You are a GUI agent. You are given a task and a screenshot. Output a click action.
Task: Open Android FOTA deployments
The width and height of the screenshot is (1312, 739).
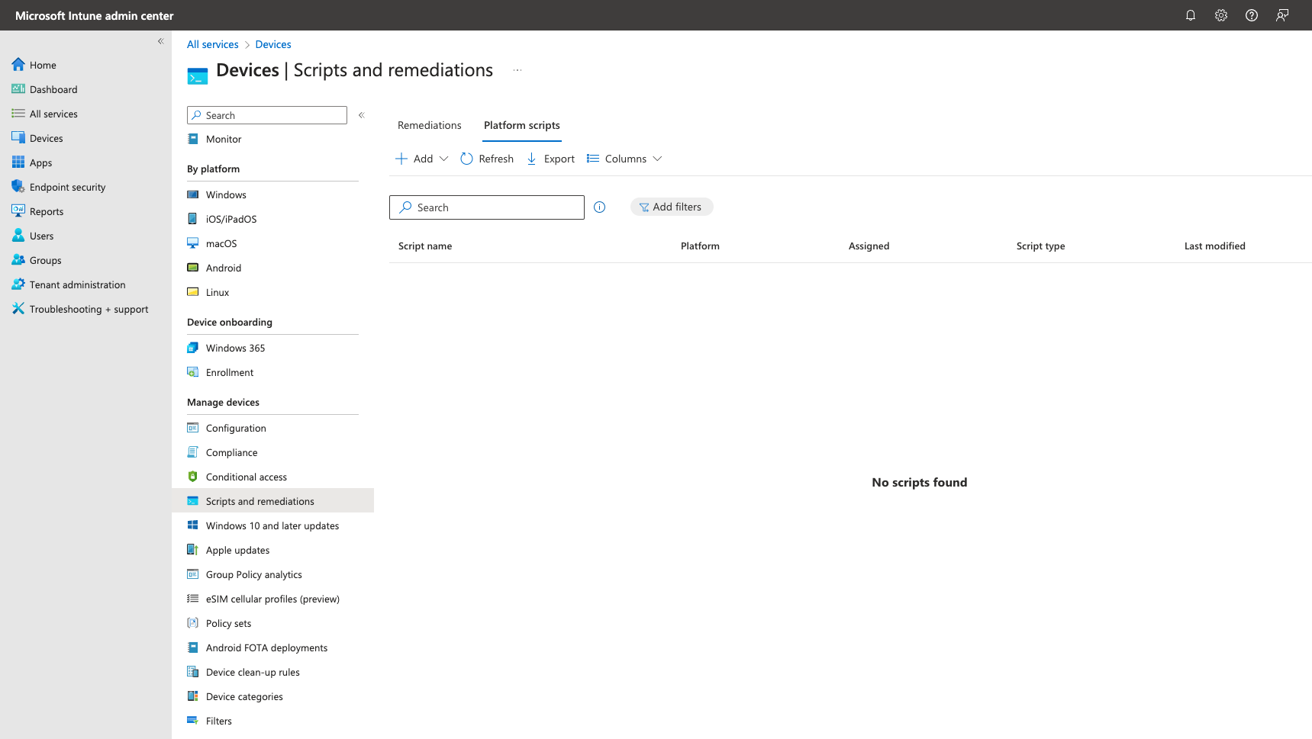click(266, 647)
